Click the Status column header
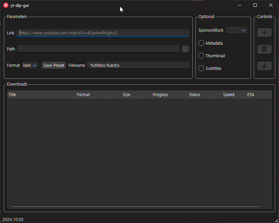Screen dimensions: 279x223 click(194, 94)
